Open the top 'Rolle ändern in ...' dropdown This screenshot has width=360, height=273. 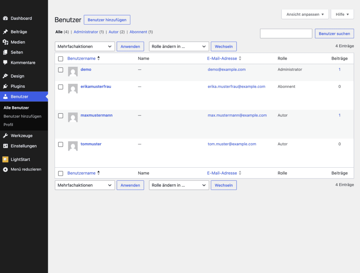179,46
